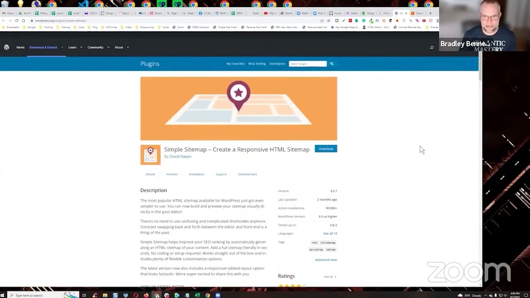
Task: Go to Beta Testing
Action: point(257,64)
